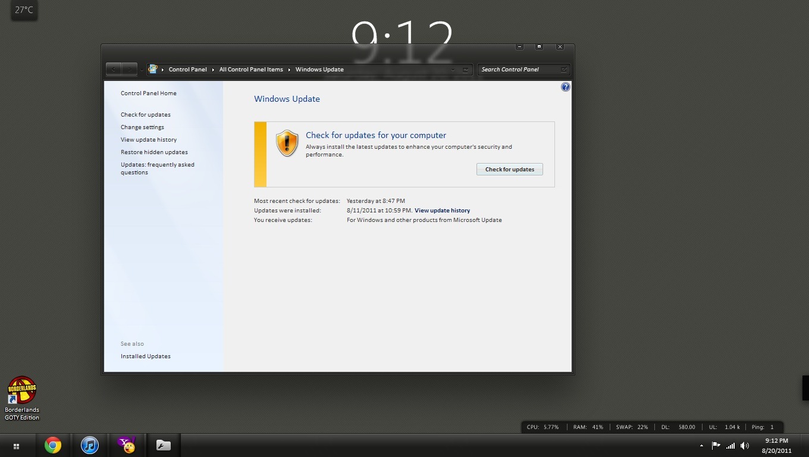Open Installed Updates link
Screen dimensions: 809x457
[146, 356]
